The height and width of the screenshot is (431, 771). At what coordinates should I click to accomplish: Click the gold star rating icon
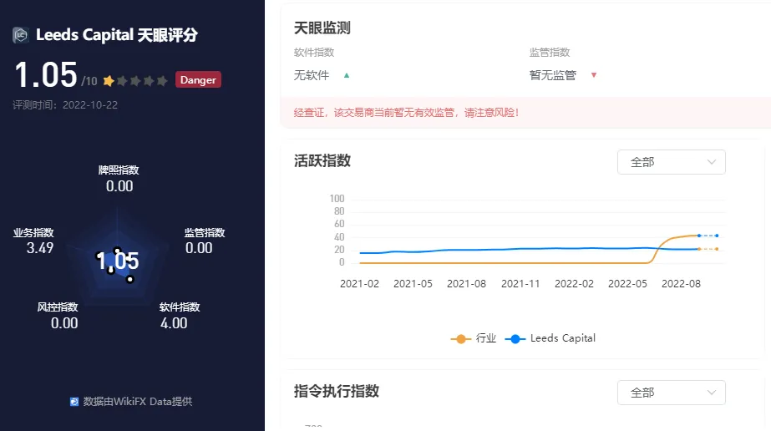(109, 80)
